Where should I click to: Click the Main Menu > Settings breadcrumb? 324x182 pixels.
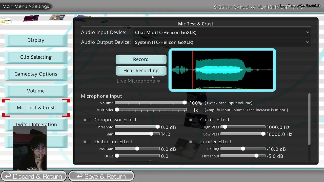[26, 6]
